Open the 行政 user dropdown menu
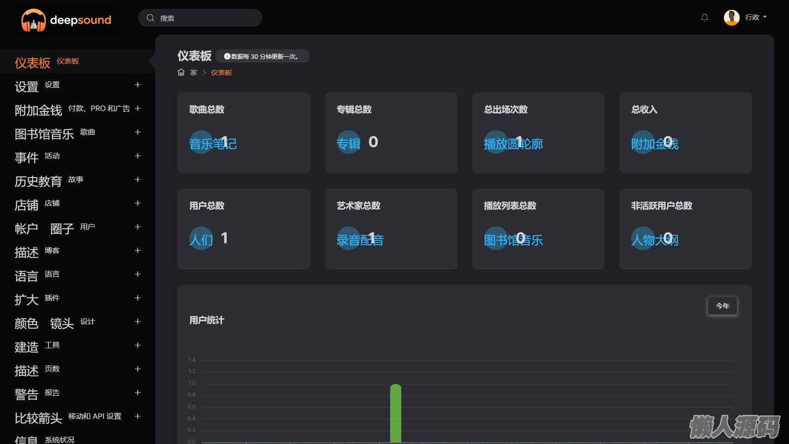The image size is (789, 444). (756, 17)
